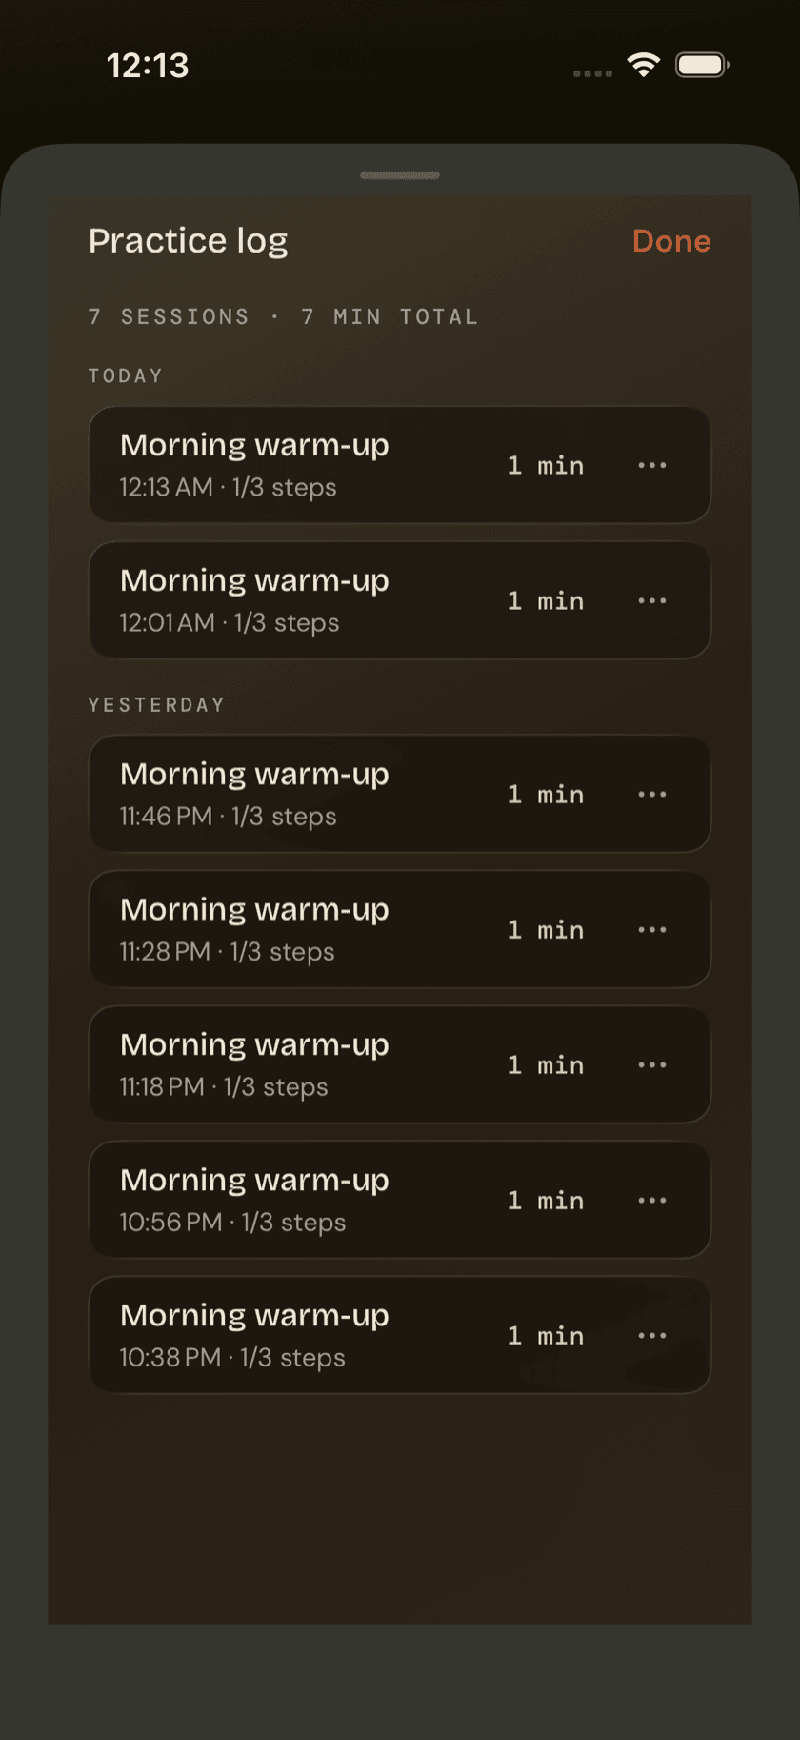Open more options for 12:13 AM session
This screenshot has width=800, height=1740.
click(x=652, y=465)
